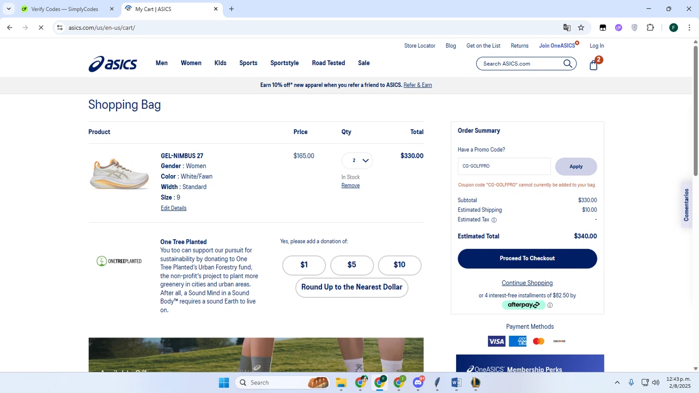Viewport: 699px width, 393px height.
Task: Click Remove under In Stock
Action: click(350, 185)
